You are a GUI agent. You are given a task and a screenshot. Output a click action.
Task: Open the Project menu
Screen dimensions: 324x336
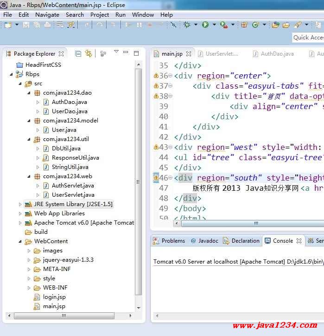[x=100, y=15]
